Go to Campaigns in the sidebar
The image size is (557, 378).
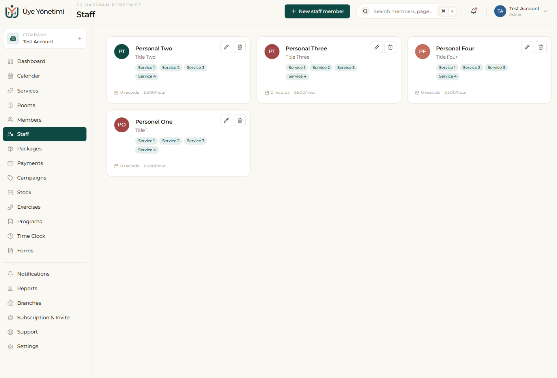pos(45,178)
